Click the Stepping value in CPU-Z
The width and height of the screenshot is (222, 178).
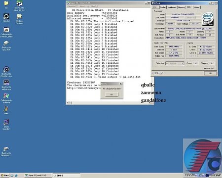pos(210,32)
